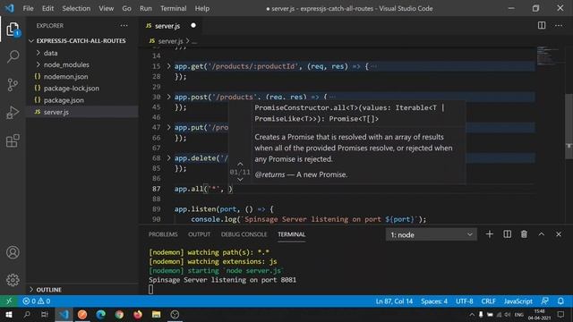573x322 pixels.
Task: Open the View menu
Action: pyautogui.click(x=106, y=8)
